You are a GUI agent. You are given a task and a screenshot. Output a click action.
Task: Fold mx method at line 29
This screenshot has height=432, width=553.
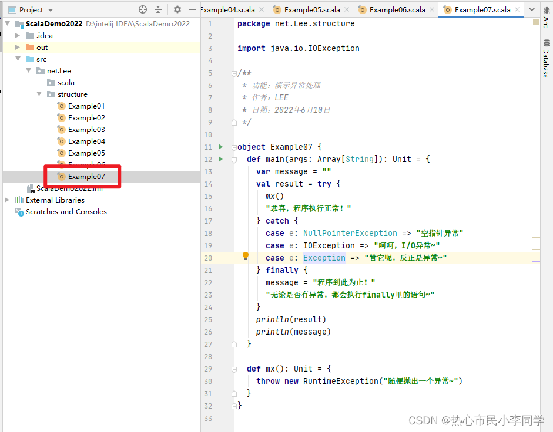pos(234,369)
